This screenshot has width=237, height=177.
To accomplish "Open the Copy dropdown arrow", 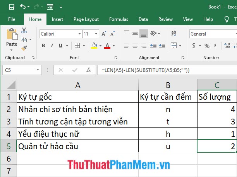I will pos(30,39).
